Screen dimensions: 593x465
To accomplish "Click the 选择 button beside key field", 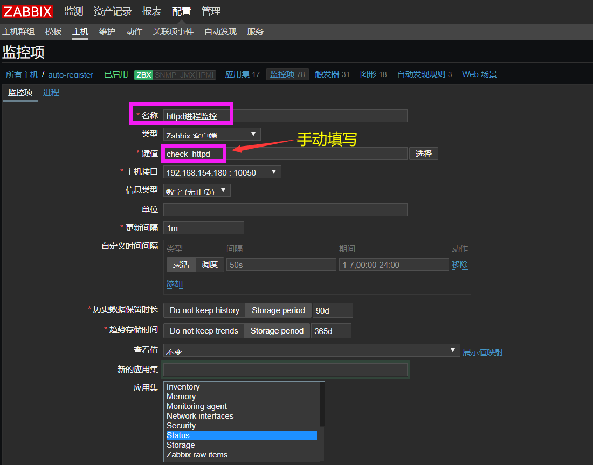I will (x=424, y=154).
